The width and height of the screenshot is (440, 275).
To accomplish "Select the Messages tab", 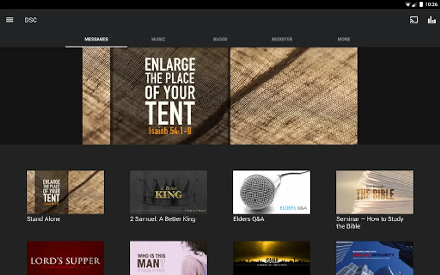I will [x=96, y=39].
